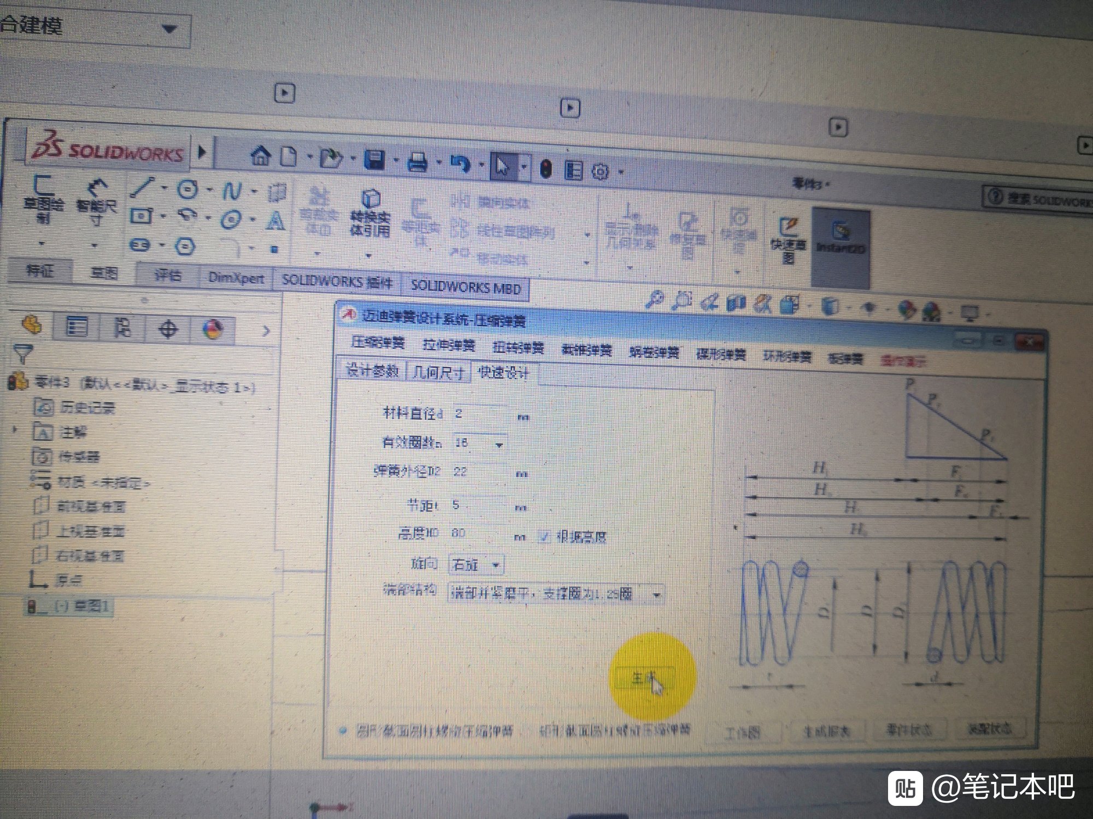Click the red 操作演示 menu item

point(903,361)
